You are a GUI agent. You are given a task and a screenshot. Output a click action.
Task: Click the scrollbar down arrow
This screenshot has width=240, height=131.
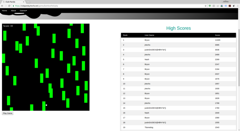pos(239,130)
